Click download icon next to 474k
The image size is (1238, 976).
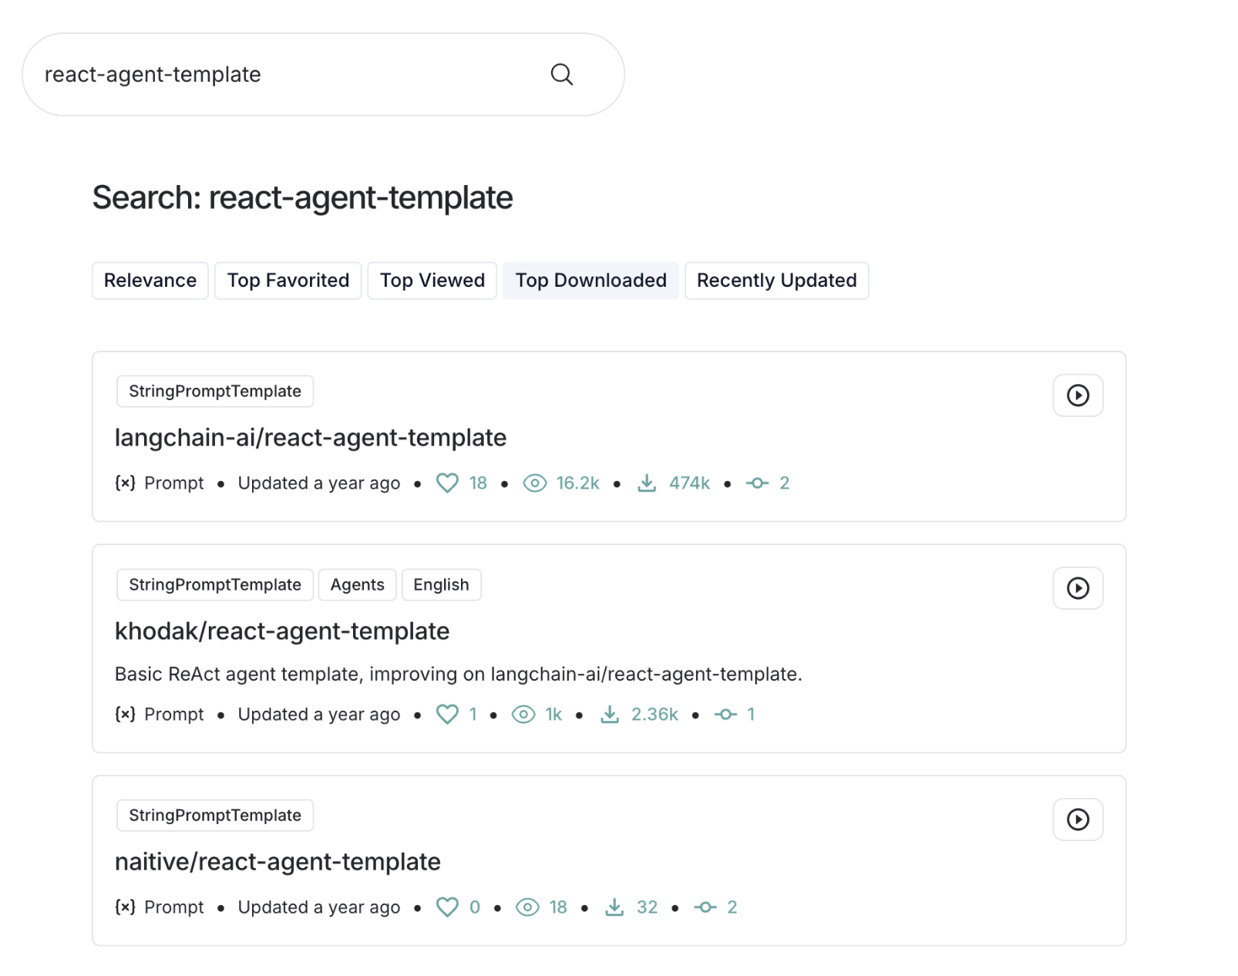[x=647, y=483]
